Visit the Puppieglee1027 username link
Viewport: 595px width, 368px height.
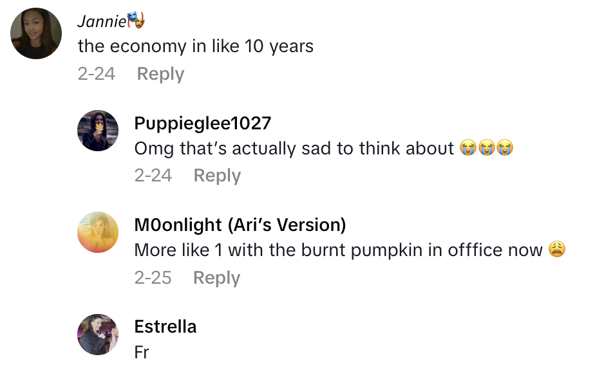(x=202, y=123)
